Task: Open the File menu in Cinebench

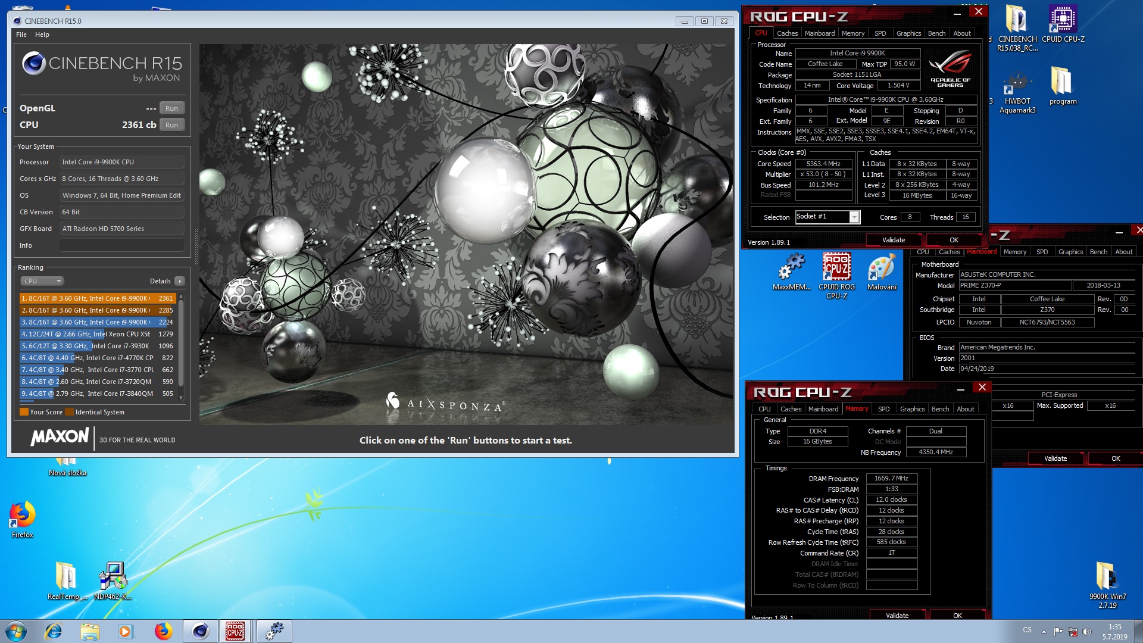Action: pyautogui.click(x=21, y=34)
